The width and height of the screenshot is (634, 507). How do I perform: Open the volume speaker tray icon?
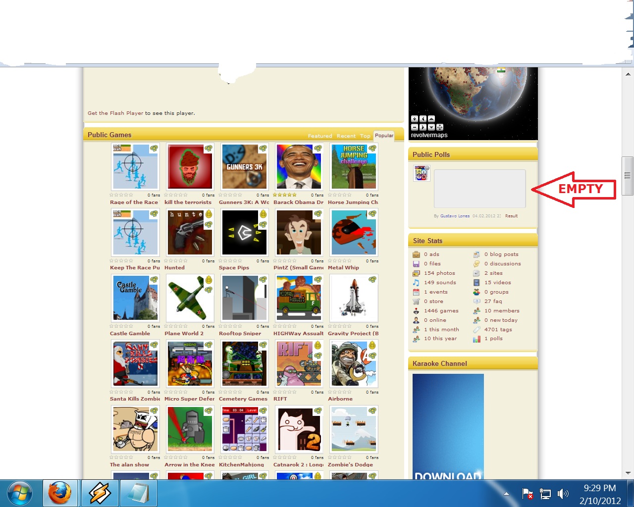(563, 494)
